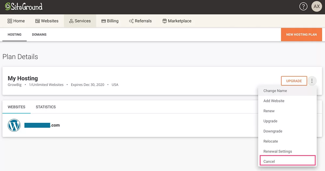The image size is (325, 171).
Task: Open the Websites navigation item
Action: (47, 21)
